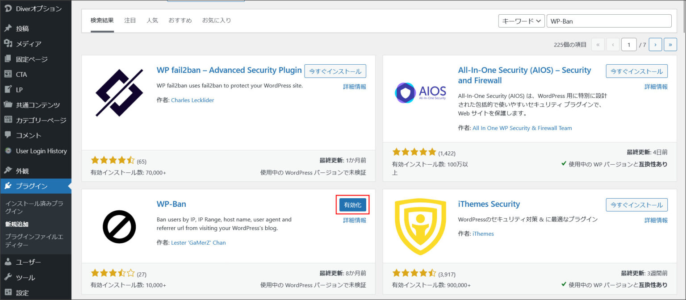Open the キーワード search filter dropdown

tap(521, 21)
